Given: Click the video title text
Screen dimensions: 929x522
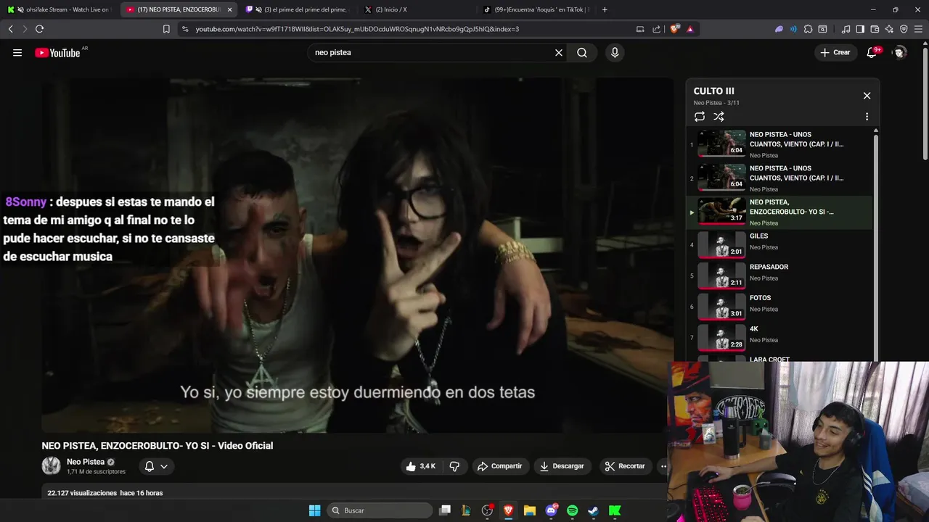Looking at the screenshot, I should [x=157, y=446].
